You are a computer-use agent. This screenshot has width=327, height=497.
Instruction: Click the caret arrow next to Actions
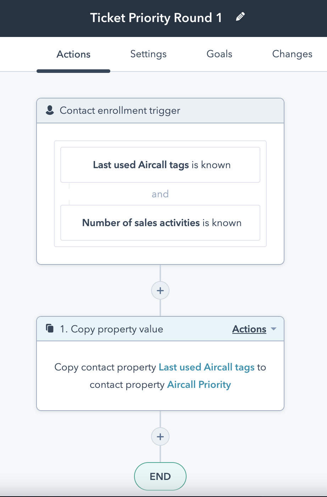tap(273, 329)
